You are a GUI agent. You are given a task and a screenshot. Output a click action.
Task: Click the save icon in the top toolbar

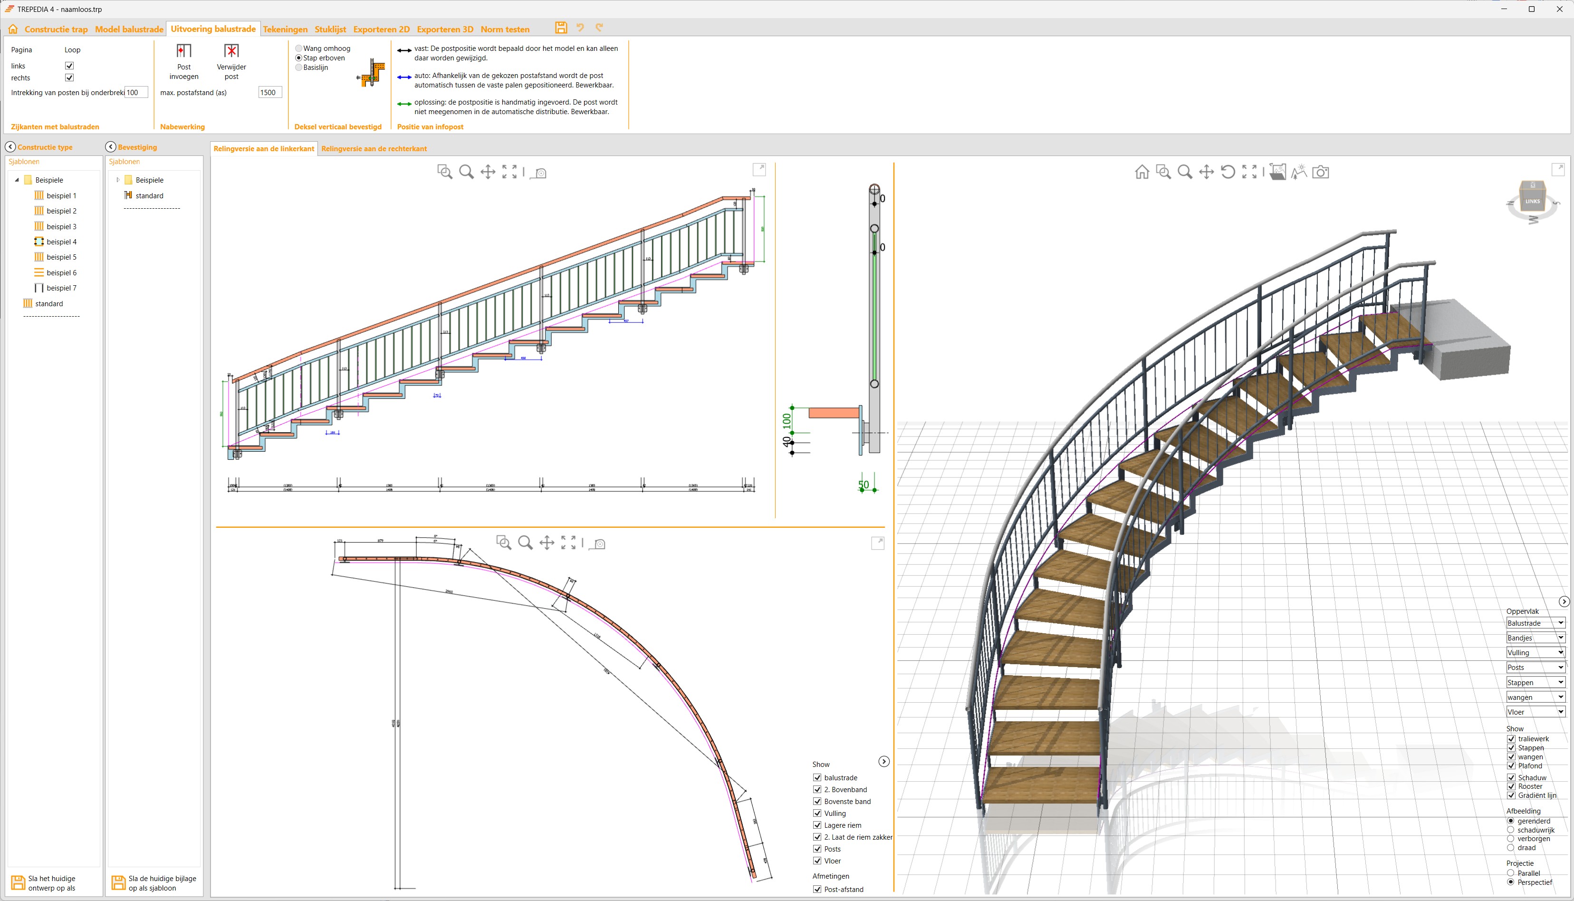tap(561, 27)
